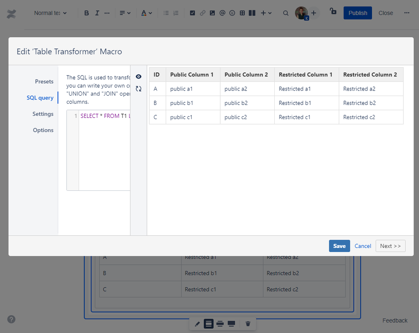Insert a numbered list
419x333 pixels.
click(176, 13)
